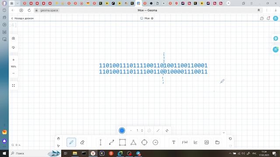Open the graph chart tool
280x157 pixels.
coord(196,142)
